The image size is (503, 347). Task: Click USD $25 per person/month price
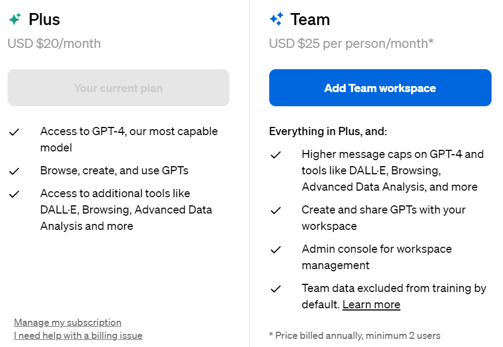click(x=352, y=43)
